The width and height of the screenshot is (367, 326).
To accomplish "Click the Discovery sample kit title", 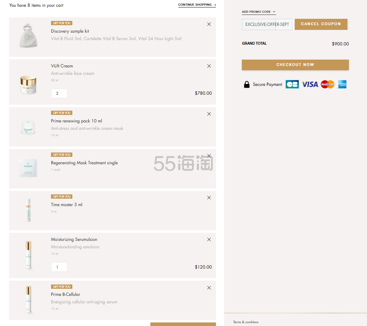I will [70, 31].
